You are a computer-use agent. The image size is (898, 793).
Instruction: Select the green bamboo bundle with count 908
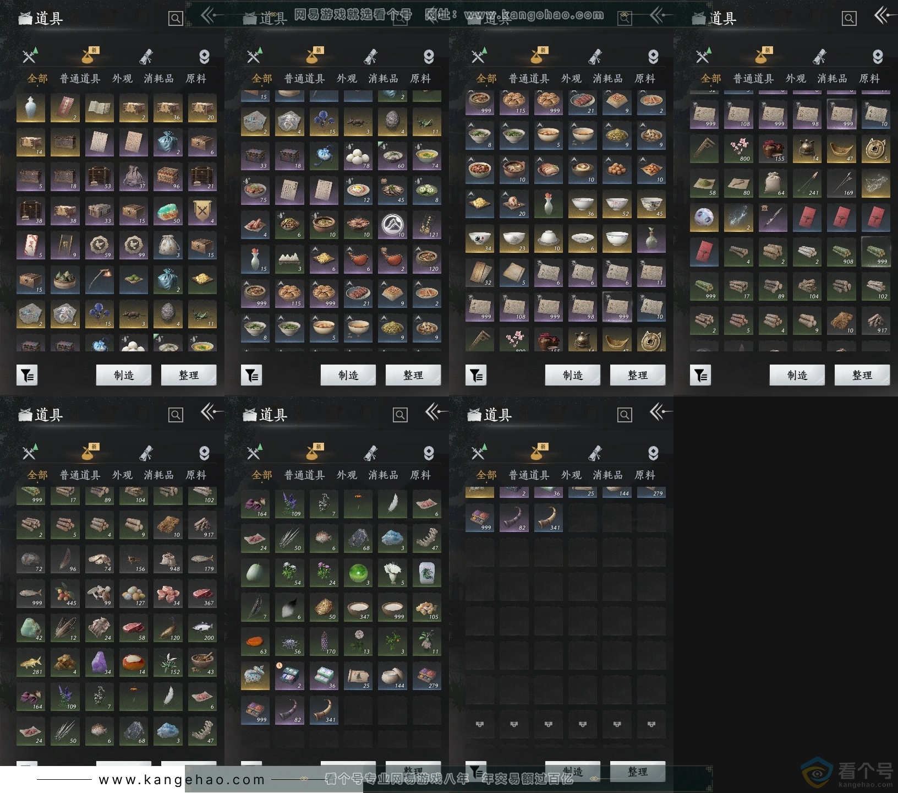pyautogui.click(x=841, y=252)
